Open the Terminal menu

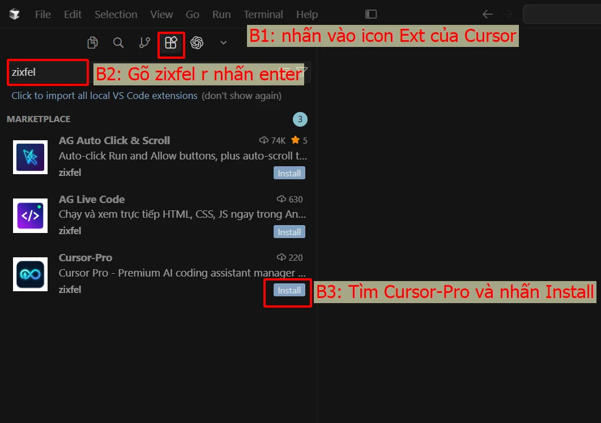263,15
